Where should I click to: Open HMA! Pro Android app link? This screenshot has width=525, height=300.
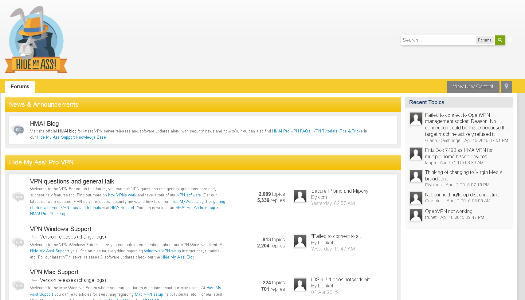[195, 208]
